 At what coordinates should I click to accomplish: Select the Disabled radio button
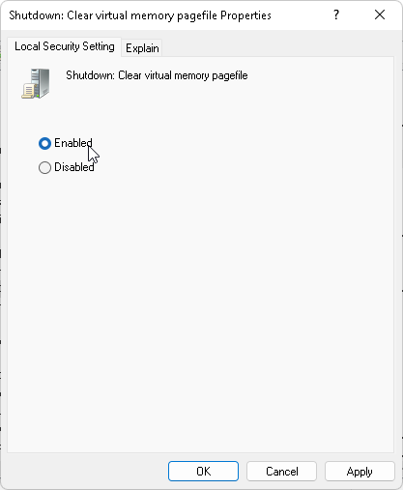(x=44, y=167)
